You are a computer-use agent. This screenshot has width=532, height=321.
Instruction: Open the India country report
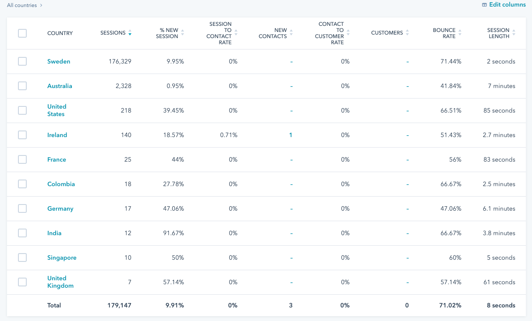click(x=54, y=233)
